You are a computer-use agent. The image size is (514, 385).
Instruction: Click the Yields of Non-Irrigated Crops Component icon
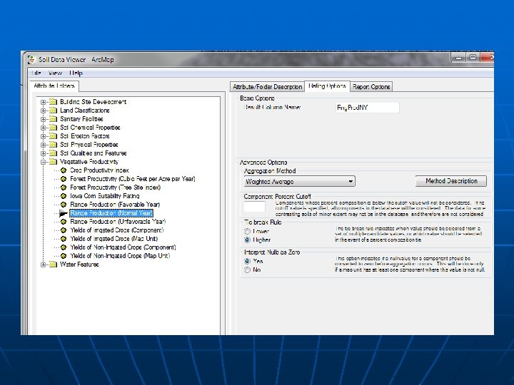click(64, 247)
